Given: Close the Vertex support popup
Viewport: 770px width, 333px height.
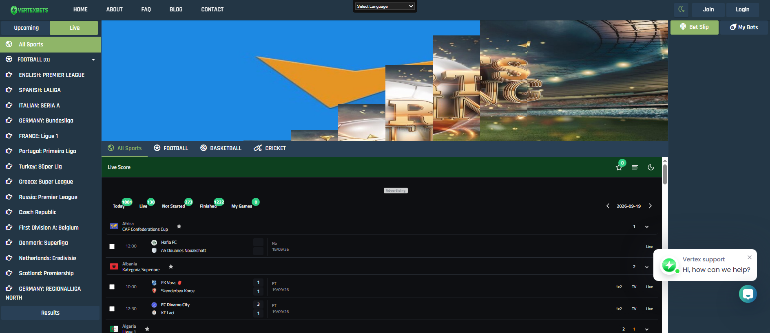Looking at the screenshot, I should click(x=750, y=257).
